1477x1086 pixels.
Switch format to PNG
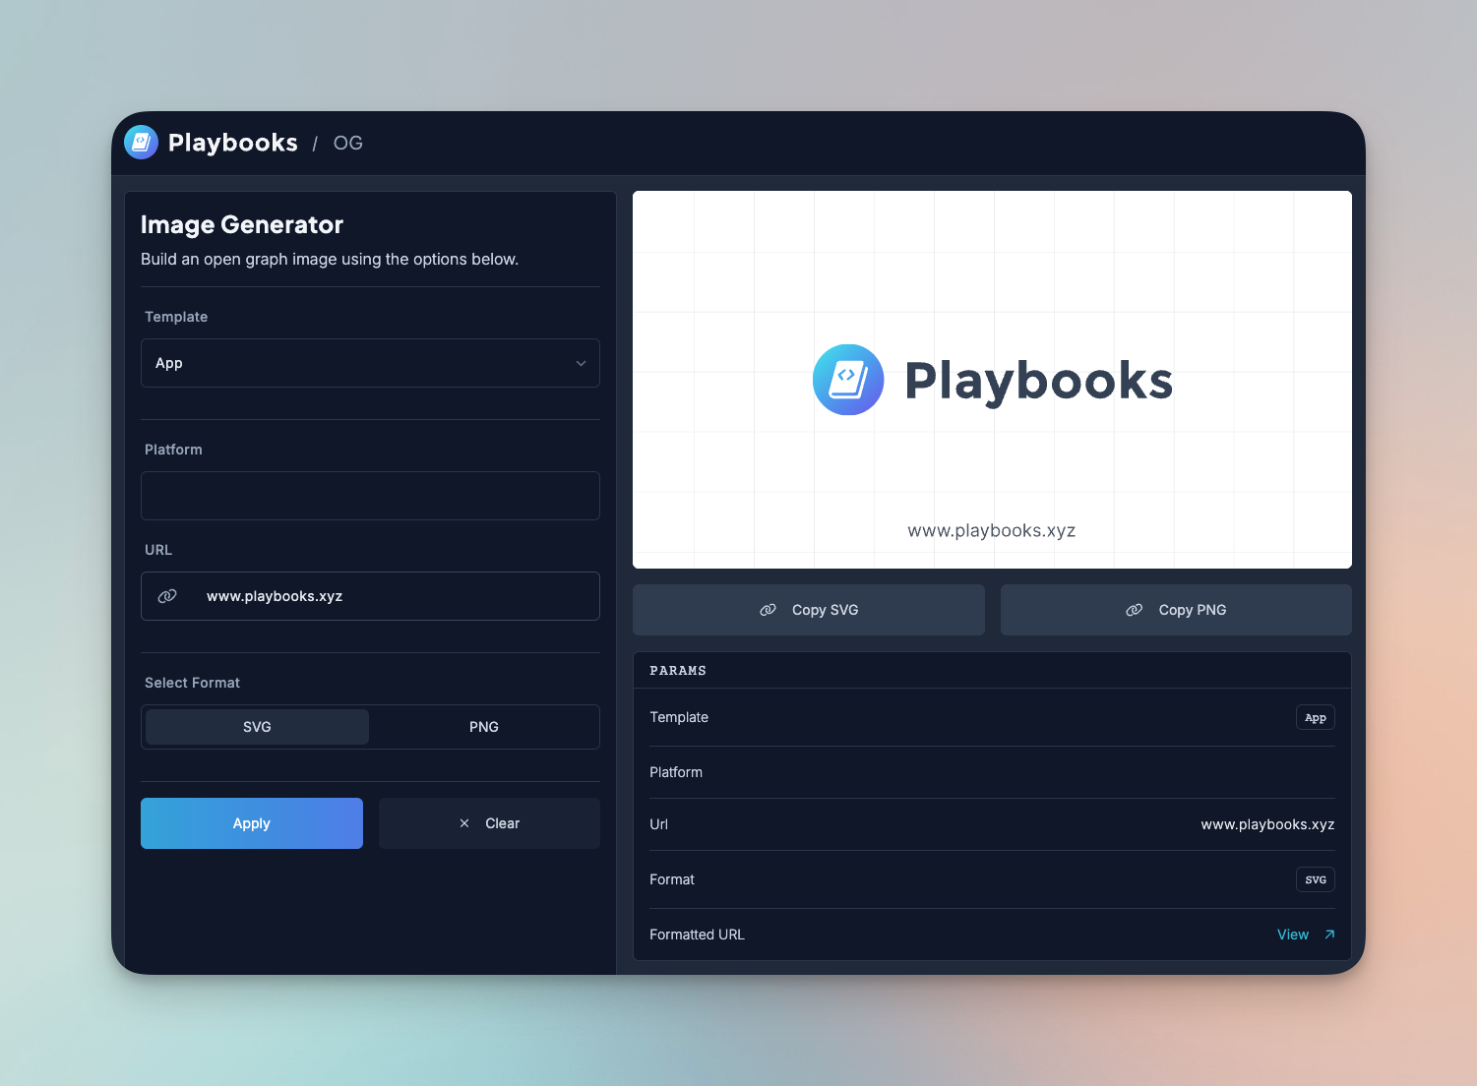484,727
